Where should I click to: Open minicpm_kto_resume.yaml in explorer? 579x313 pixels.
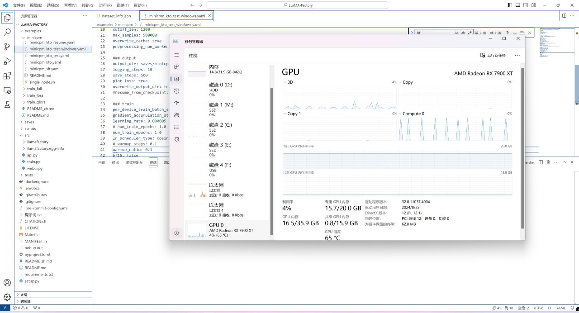click(52, 42)
